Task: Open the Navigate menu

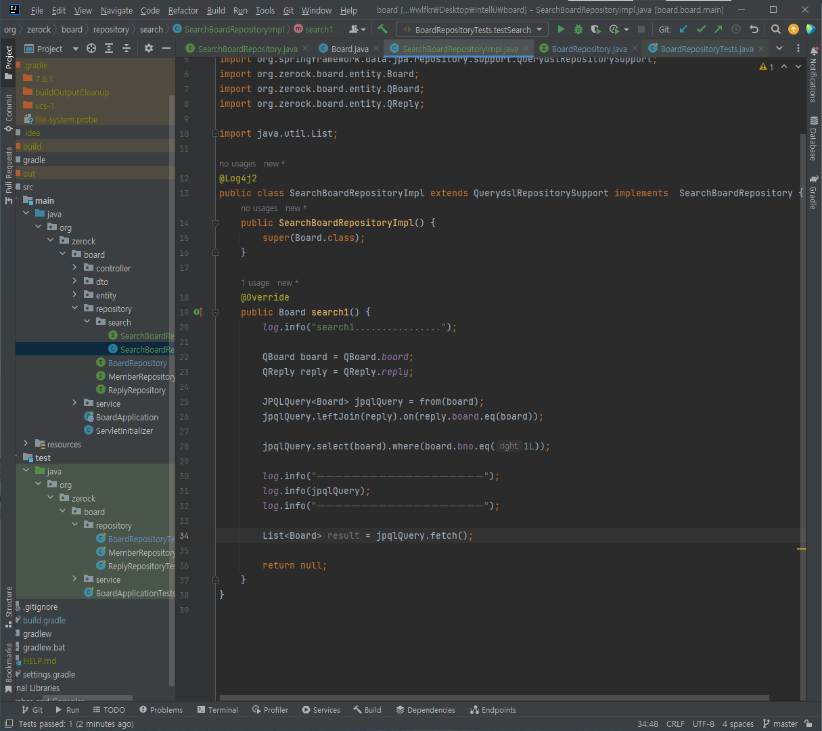Action: coord(116,10)
